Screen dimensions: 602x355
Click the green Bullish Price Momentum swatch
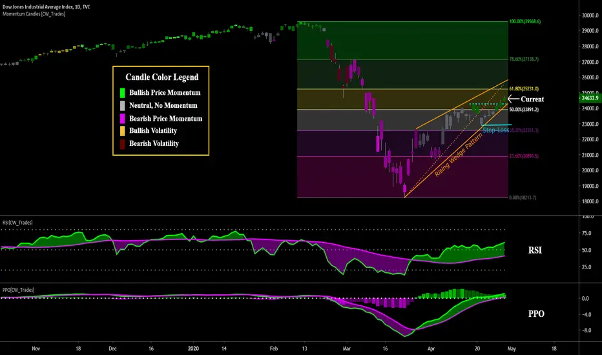click(x=123, y=92)
